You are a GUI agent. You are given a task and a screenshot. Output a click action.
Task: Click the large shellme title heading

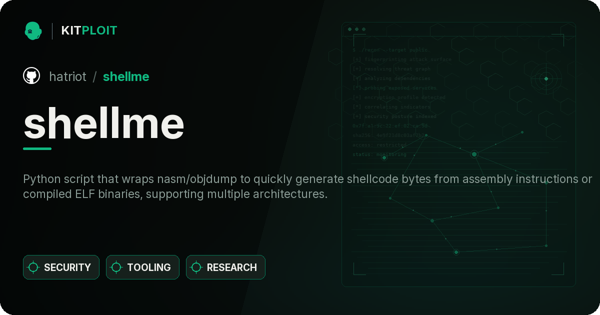pos(104,123)
